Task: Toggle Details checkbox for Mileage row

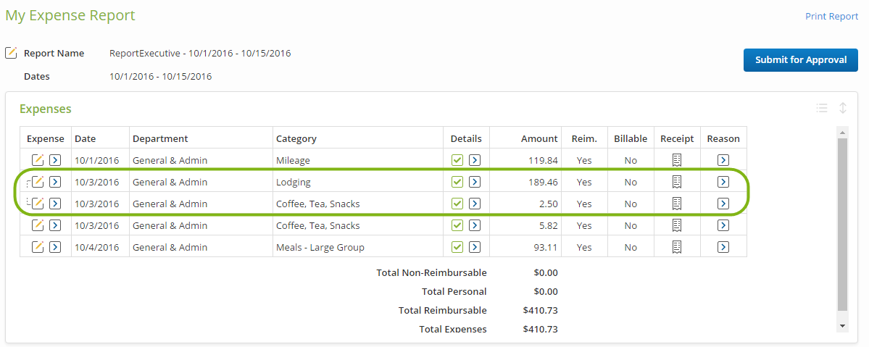Action: [x=457, y=160]
